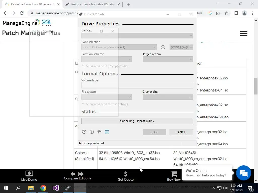Open the live chat bubble icon
Screen dimensions: 258x193
point(244,173)
